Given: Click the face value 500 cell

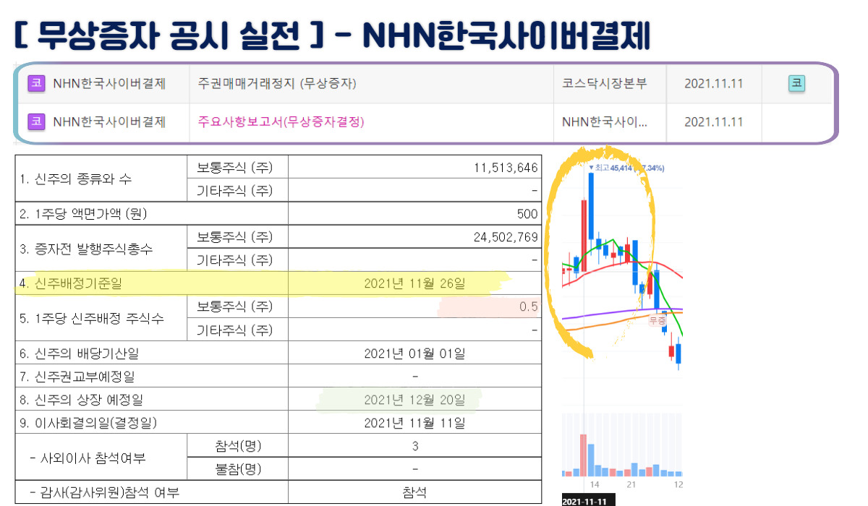Looking at the screenshot, I should tap(527, 214).
